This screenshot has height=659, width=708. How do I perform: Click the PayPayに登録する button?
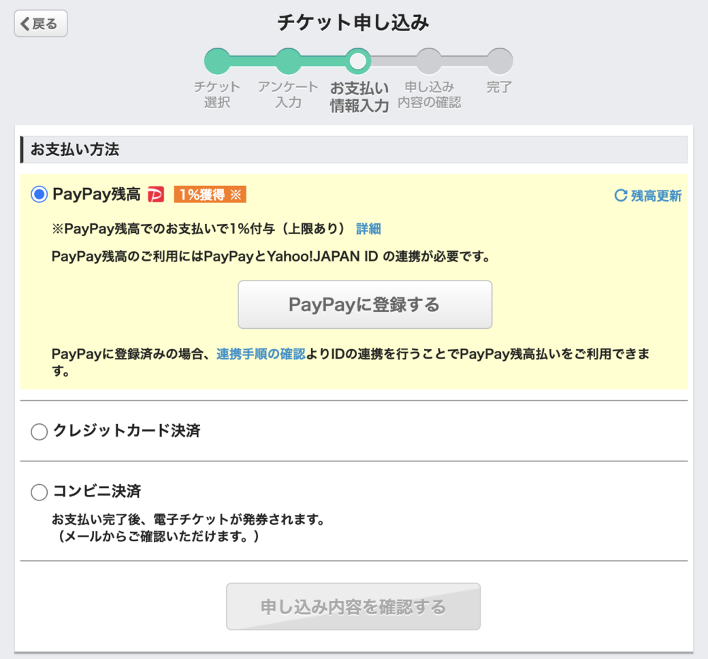(365, 304)
